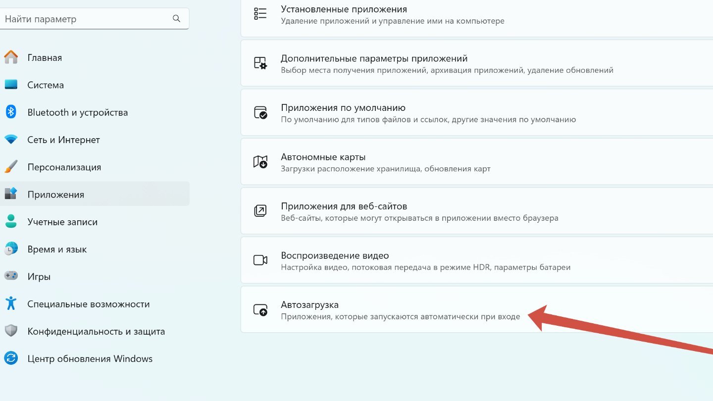Click the Wi-Fi network icon
713x401 pixels.
[11, 140]
